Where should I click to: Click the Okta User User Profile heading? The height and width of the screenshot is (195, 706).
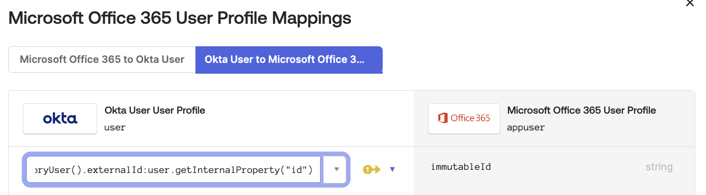click(155, 110)
